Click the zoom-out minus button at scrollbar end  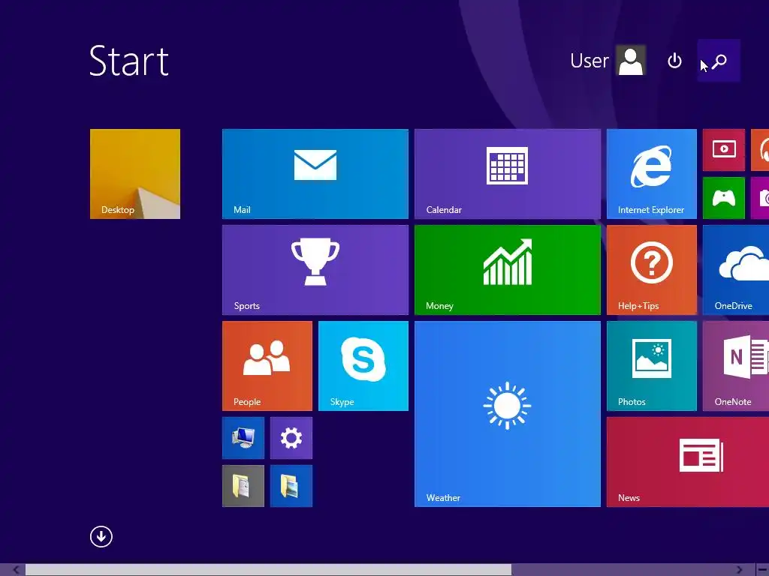click(x=761, y=570)
